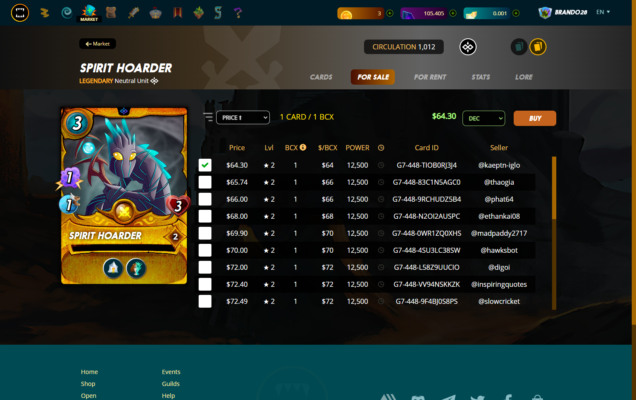The height and width of the screenshot is (400, 636).
Task: Open the purple question mark help icon
Action: (238, 13)
